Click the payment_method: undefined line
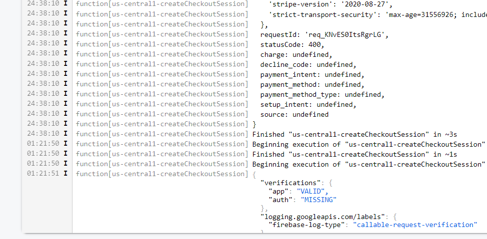 click(312, 85)
